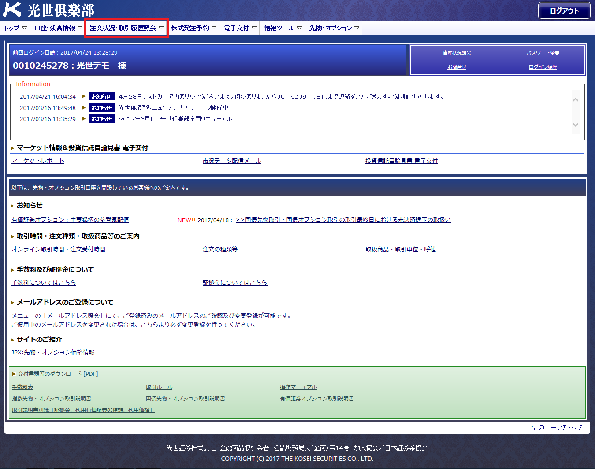
Task: Open the 電子交付 menu
Action: [x=240, y=28]
